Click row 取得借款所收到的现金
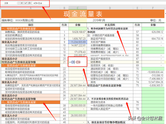Viewport: 166px width, 124px height. coord(31,109)
